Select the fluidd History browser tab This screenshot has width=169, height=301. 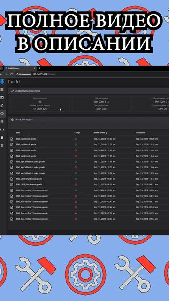pyautogui.click(x=20, y=68)
